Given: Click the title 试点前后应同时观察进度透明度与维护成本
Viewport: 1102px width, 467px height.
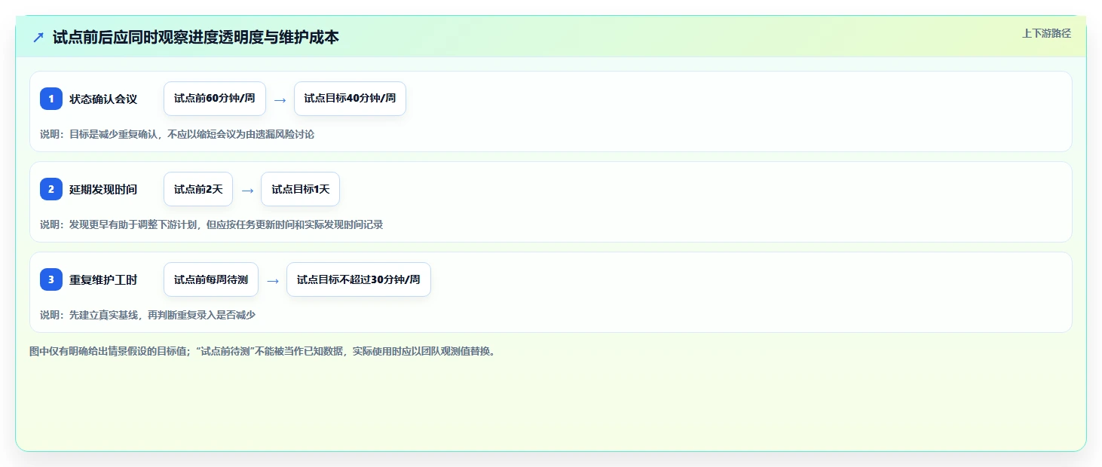Looking at the screenshot, I should click(x=196, y=37).
